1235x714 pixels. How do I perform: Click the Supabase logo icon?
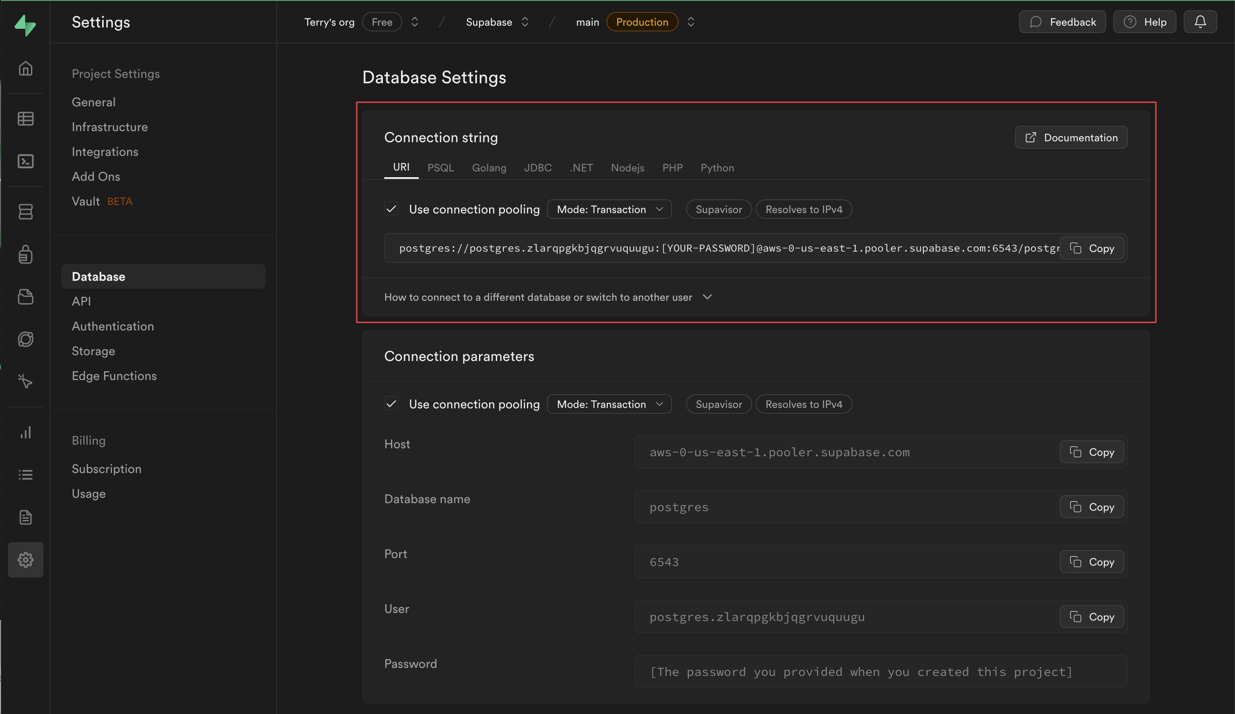point(25,25)
